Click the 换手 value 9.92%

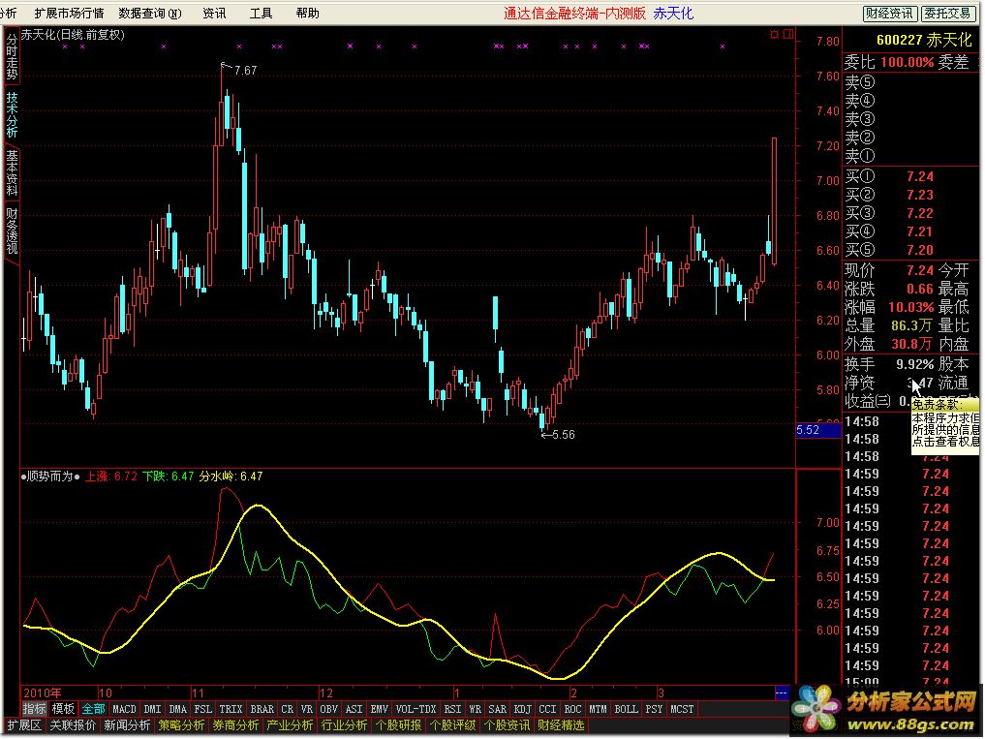click(x=914, y=364)
